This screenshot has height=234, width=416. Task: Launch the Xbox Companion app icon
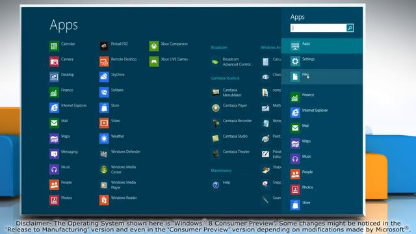(154, 46)
